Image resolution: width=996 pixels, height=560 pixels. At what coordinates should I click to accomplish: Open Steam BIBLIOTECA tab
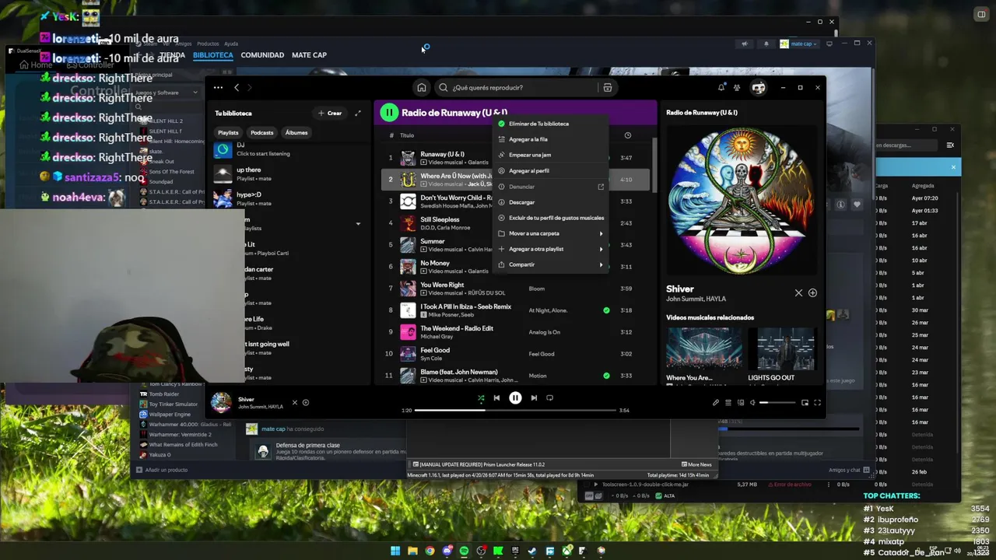pos(213,55)
